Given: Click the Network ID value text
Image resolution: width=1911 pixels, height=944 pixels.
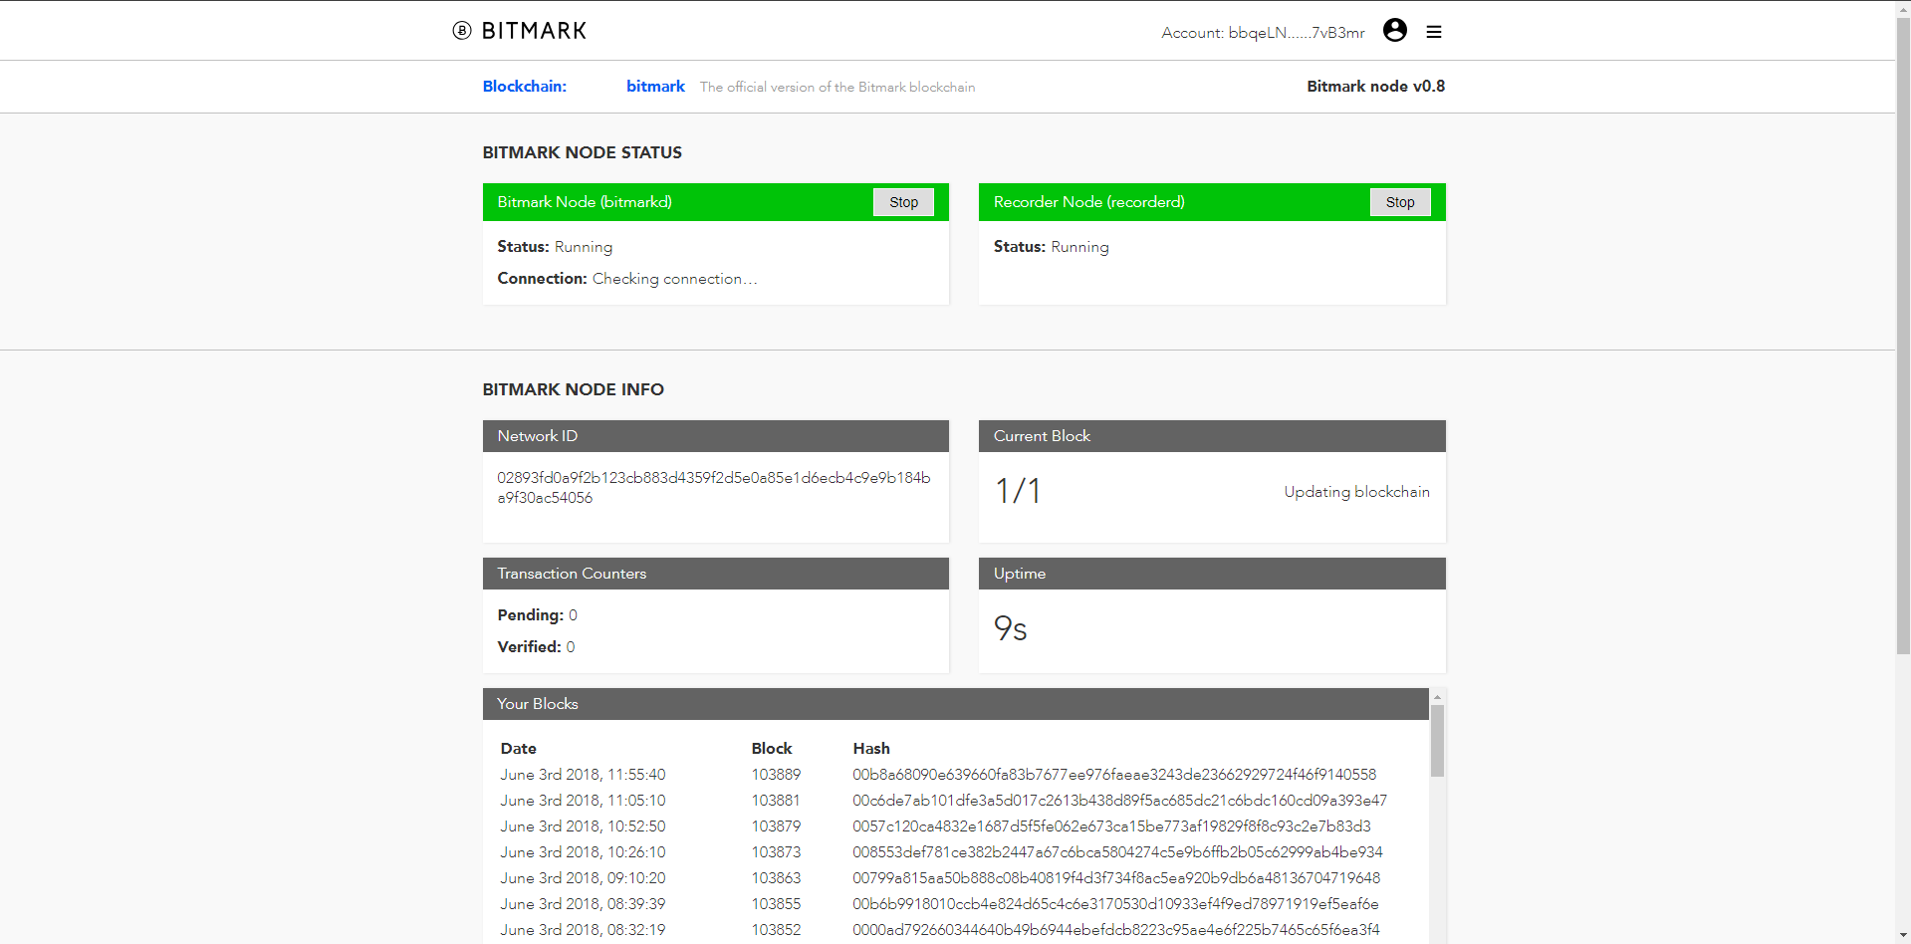Looking at the screenshot, I should [x=714, y=488].
